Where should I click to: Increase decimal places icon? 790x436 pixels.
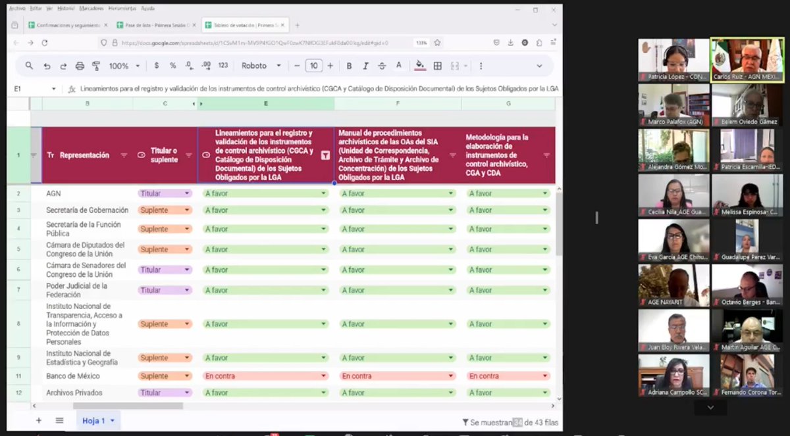point(205,66)
